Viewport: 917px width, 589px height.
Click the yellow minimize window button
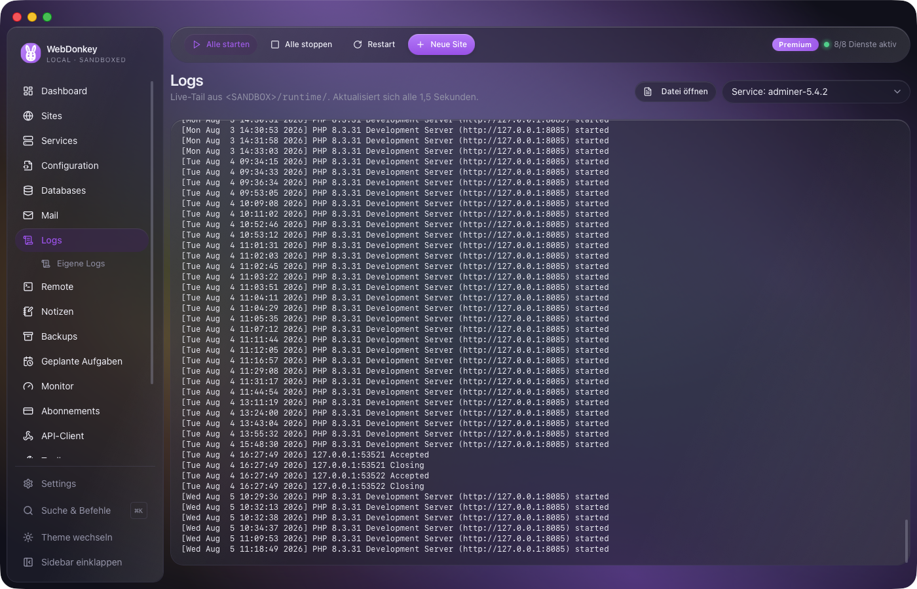32,17
